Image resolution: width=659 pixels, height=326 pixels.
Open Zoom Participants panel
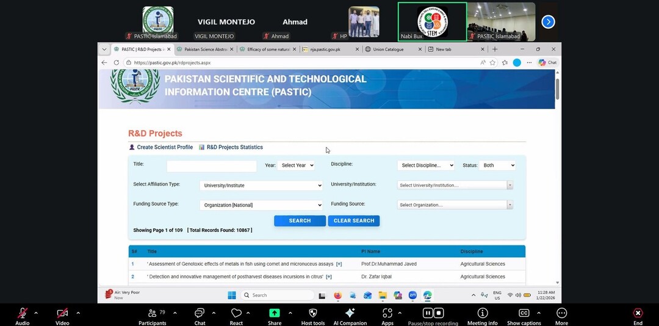(152, 313)
